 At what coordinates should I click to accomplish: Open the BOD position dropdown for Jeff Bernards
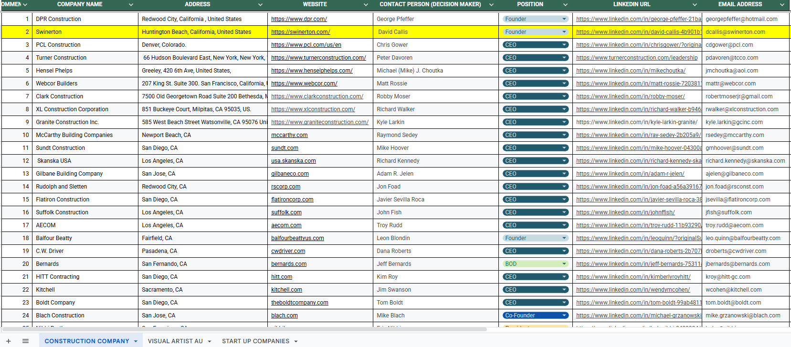564,264
